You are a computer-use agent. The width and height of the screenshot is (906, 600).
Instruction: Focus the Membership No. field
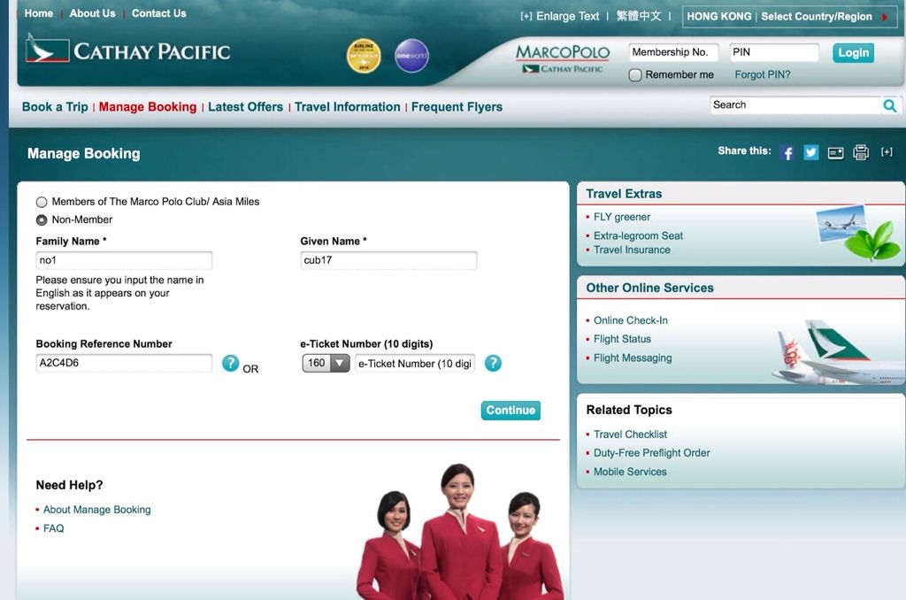pos(673,52)
